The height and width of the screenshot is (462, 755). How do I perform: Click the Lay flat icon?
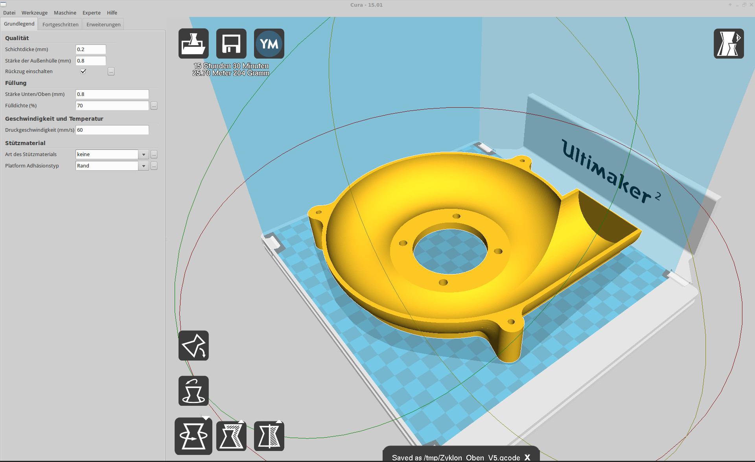[193, 346]
